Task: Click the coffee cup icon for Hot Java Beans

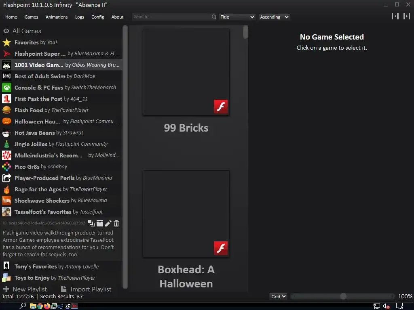Action: pos(6,132)
